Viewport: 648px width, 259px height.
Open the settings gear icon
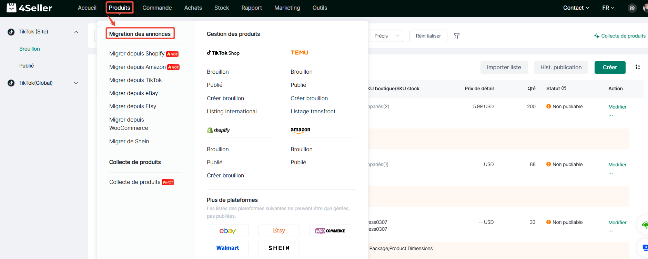[x=632, y=8]
